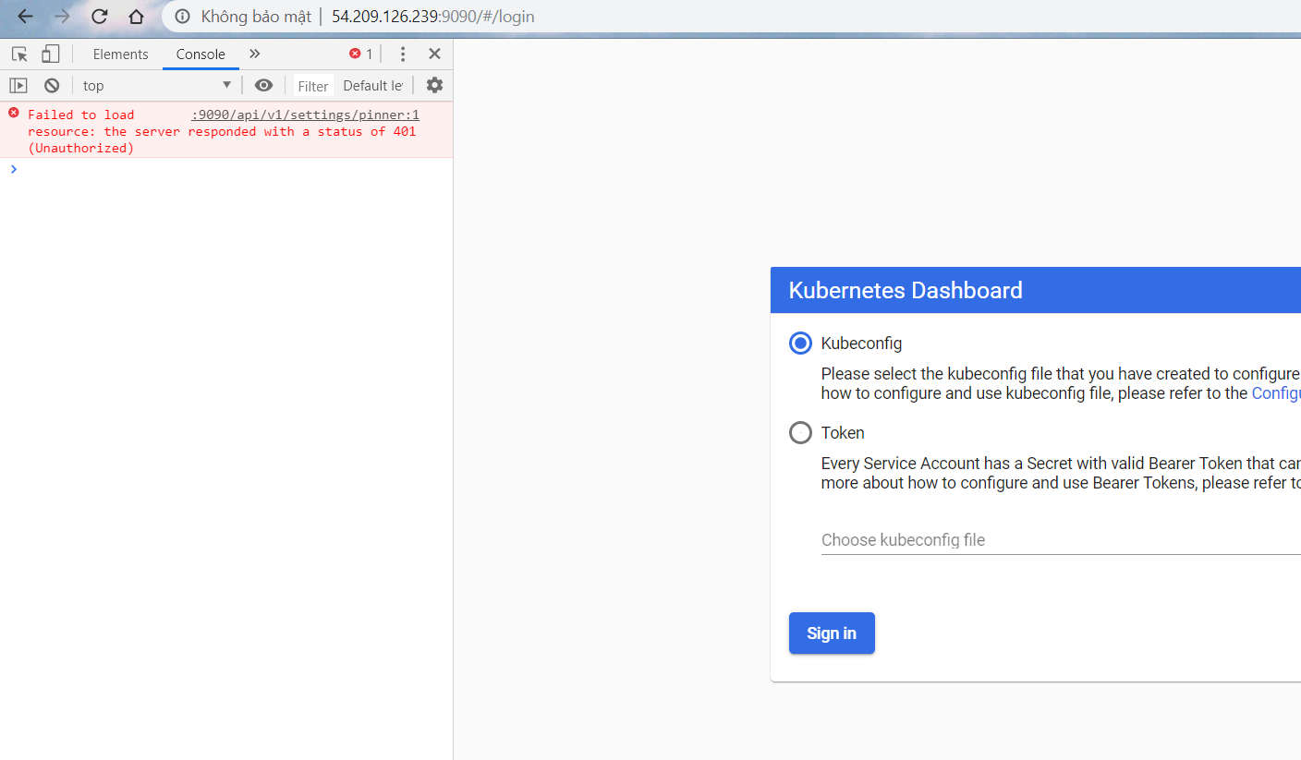The image size is (1301, 760).
Task: Switch to the Console tab
Action: 201,54
